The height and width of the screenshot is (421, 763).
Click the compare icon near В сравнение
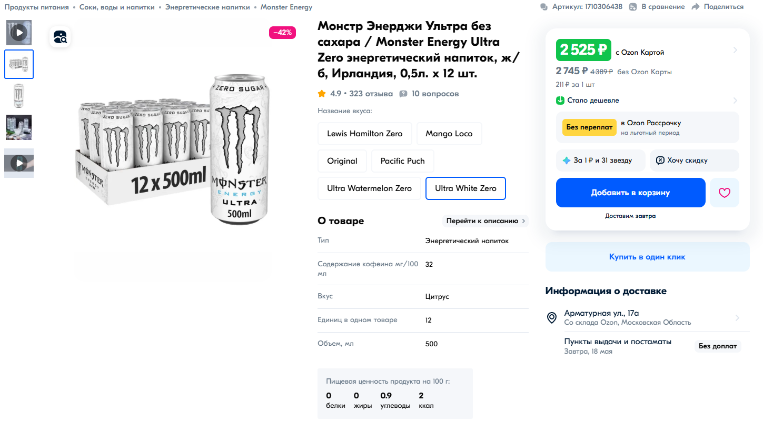632,7
